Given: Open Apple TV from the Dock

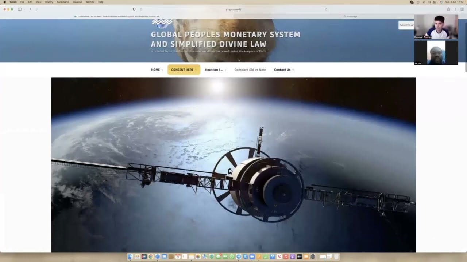Looking at the screenshot, I should pyautogui.click(x=299, y=257).
